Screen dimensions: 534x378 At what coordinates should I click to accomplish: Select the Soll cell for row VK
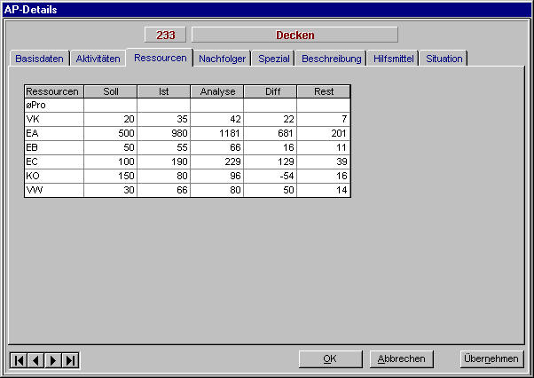click(110, 119)
